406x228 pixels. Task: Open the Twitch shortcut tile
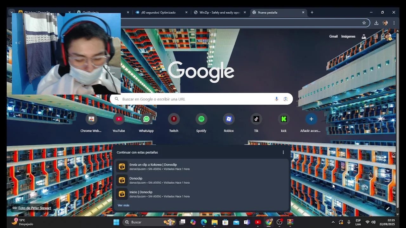click(174, 123)
